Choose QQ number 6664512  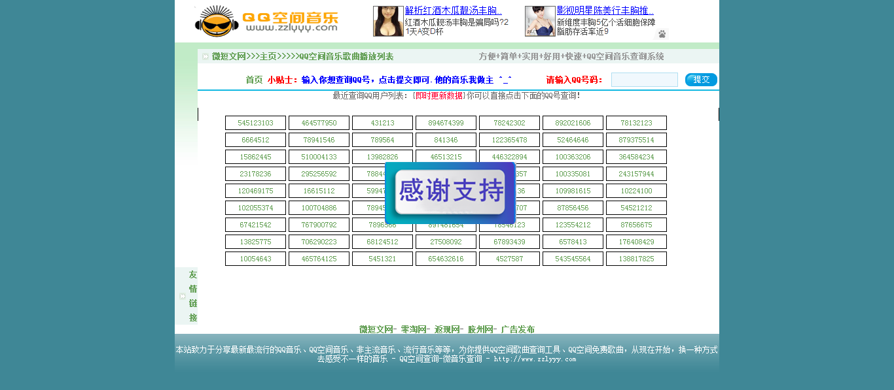[255, 140]
